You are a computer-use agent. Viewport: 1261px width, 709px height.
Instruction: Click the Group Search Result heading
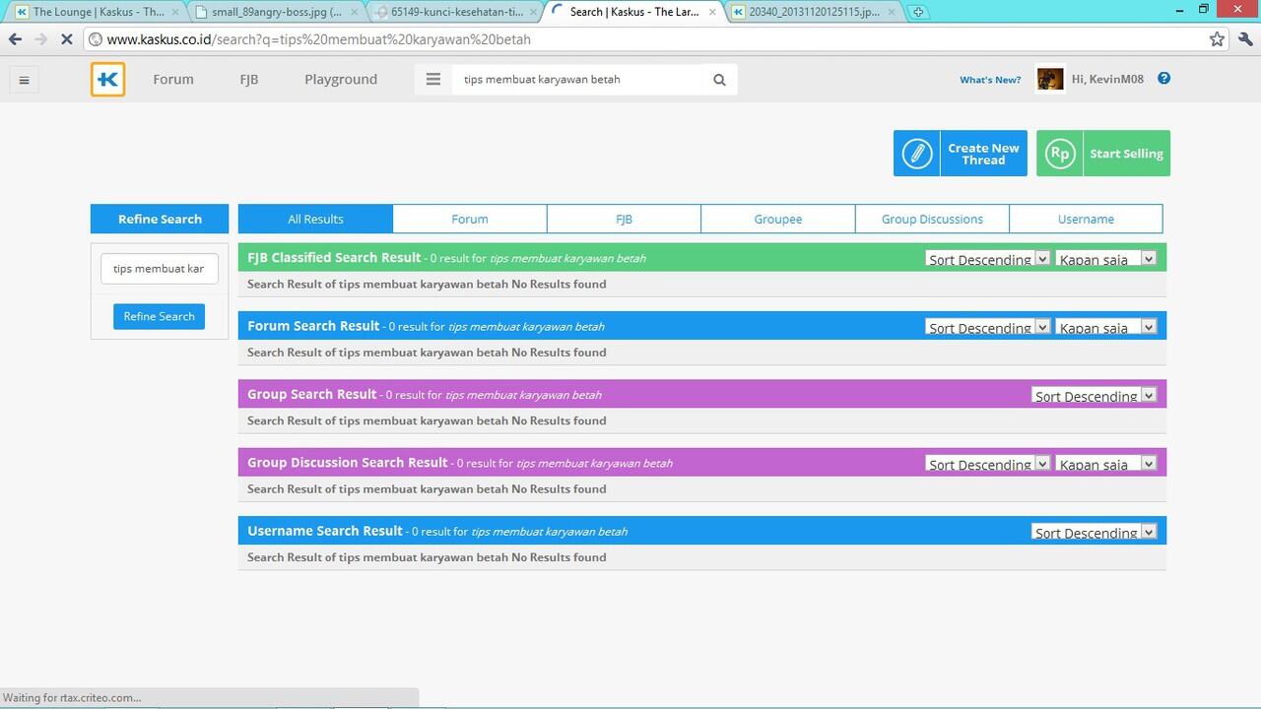(x=311, y=394)
